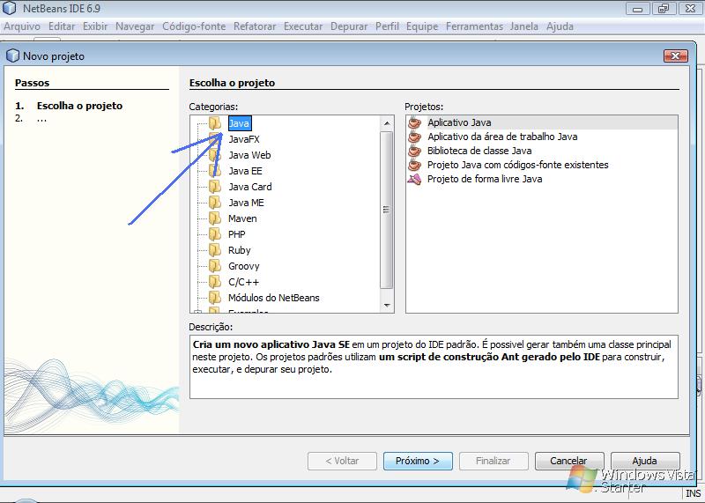Choose Projeto de forma livre Java
Image resolution: width=705 pixels, height=503 pixels.
coord(484,179)
